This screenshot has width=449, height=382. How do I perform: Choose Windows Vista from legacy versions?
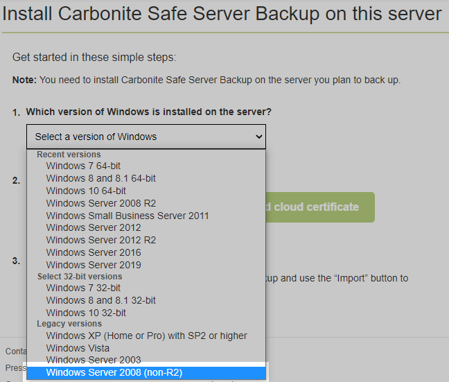(x=78, y=348)
